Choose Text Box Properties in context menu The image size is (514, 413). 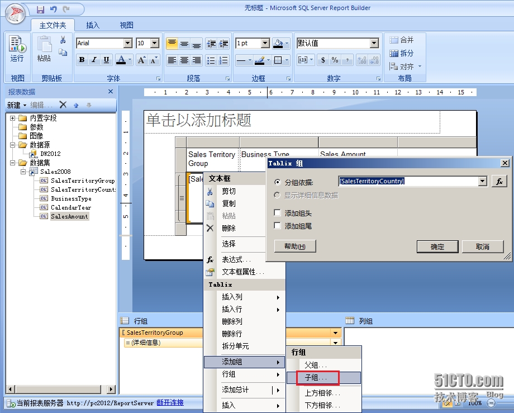pyautogui.click(x=244, y=272)
